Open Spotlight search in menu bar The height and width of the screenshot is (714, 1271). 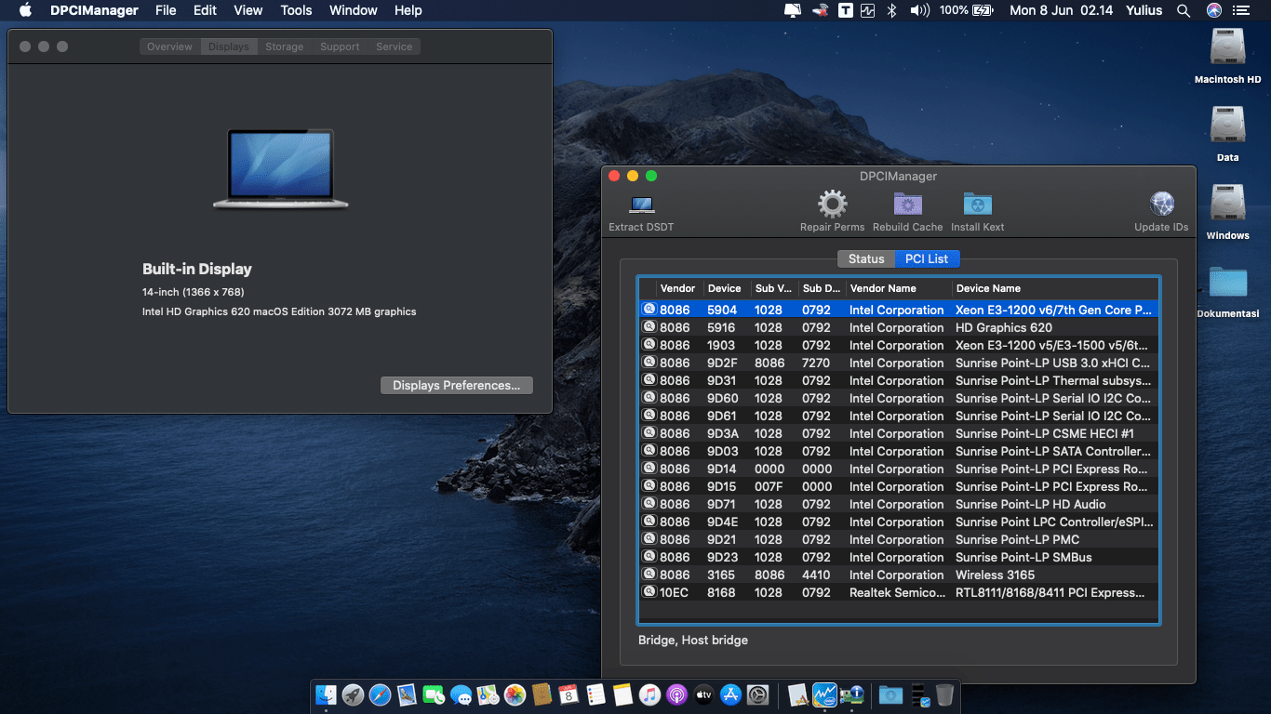coord(1184,10)
